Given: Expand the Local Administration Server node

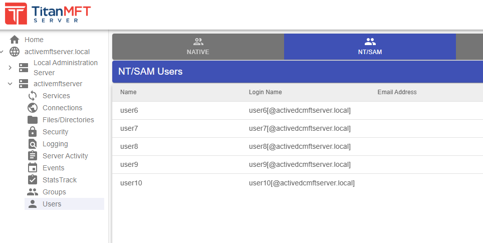Looking at the screenshot, I should tap(10, 68).
